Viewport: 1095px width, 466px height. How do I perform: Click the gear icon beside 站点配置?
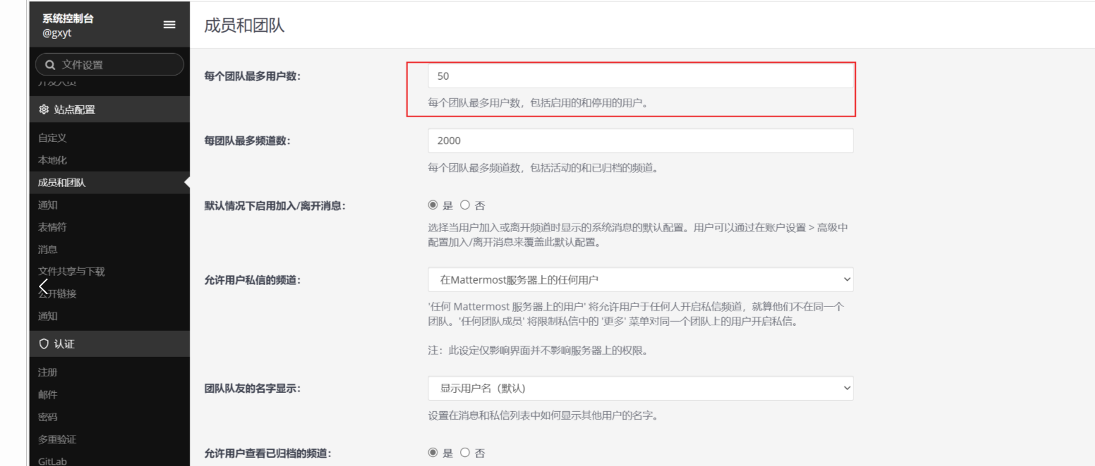pos(44,109)
